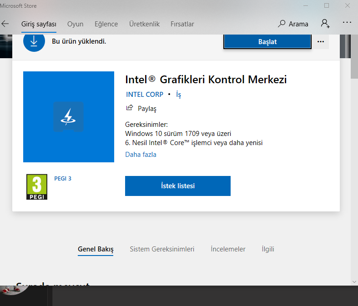Open the Eğlence tab
Image resolution: width=358 pixels, height=306 pixels.
(x=106, y=24)
